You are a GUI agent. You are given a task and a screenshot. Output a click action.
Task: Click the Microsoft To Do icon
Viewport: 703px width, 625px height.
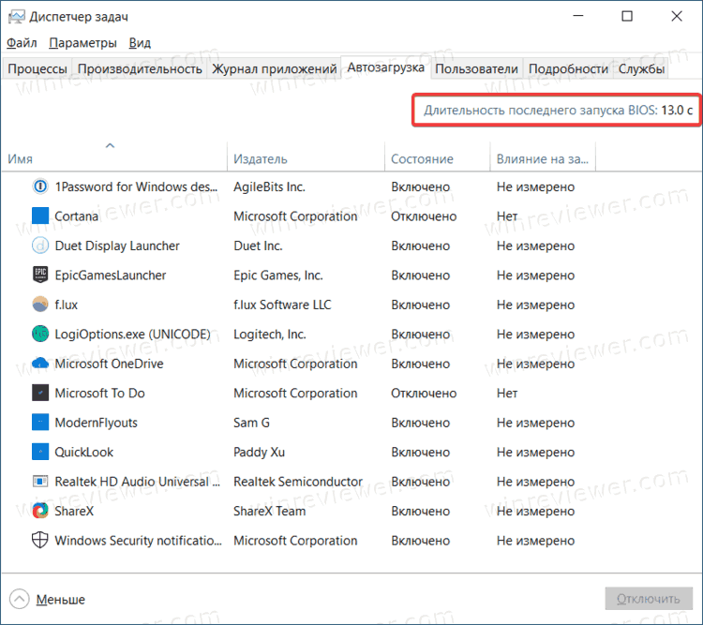click(x=40, y=393)
